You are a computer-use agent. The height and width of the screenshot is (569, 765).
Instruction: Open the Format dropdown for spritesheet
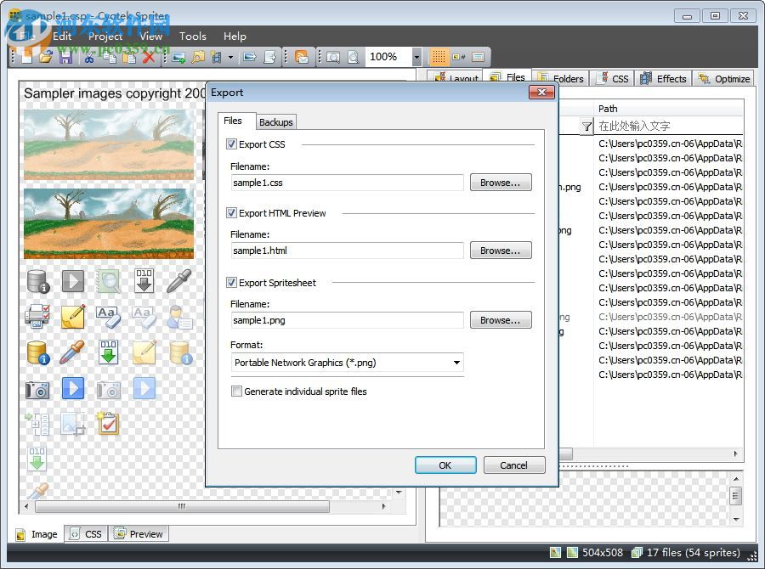pos(456,363)
